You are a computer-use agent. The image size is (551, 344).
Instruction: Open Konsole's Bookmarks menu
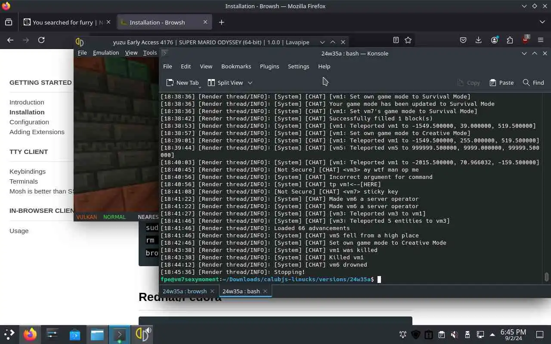point(236,66)
